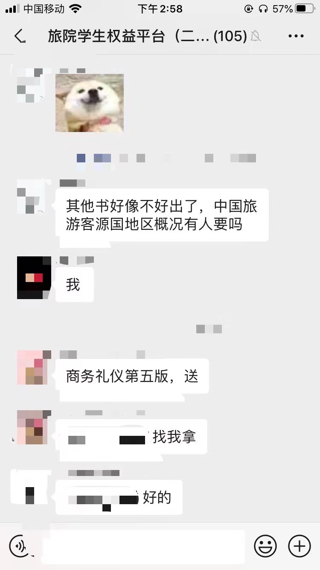Viewport: 320px width, 570px height.
Task: Tap the group title 旅院学生权益平台
Action: pos(107,36)
